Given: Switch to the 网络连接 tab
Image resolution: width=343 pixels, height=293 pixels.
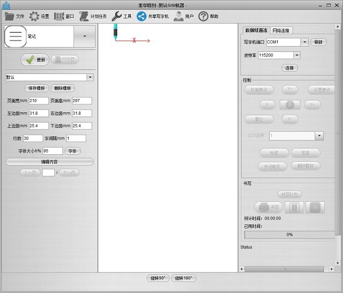Looking at the screenshot, I should (x=281, y=30).
